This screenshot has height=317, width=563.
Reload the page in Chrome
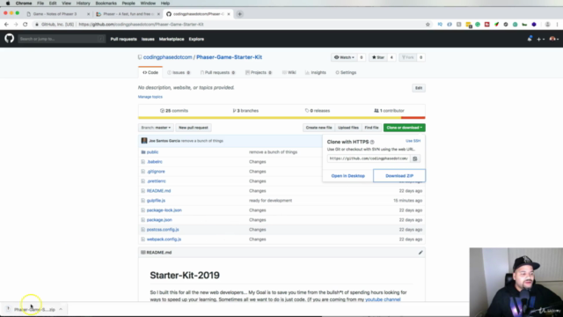26,25
